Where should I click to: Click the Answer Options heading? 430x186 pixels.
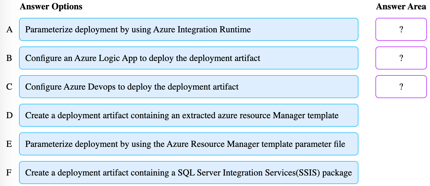click(51, 7)
